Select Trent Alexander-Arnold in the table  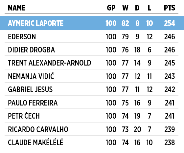50,63
